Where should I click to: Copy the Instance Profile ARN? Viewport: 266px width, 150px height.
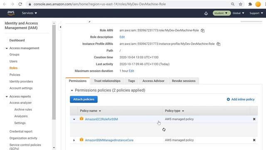[x=218, y=44]
